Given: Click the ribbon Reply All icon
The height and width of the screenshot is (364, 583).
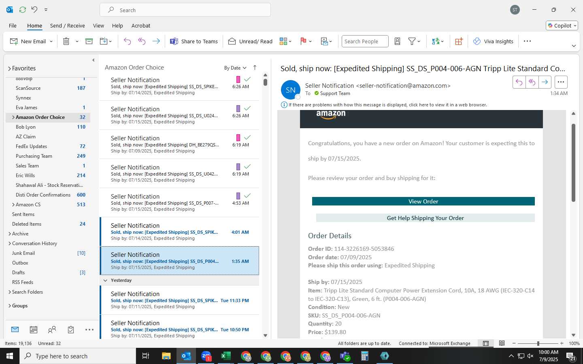Looking at the screenshot, I should click(142, 41).
